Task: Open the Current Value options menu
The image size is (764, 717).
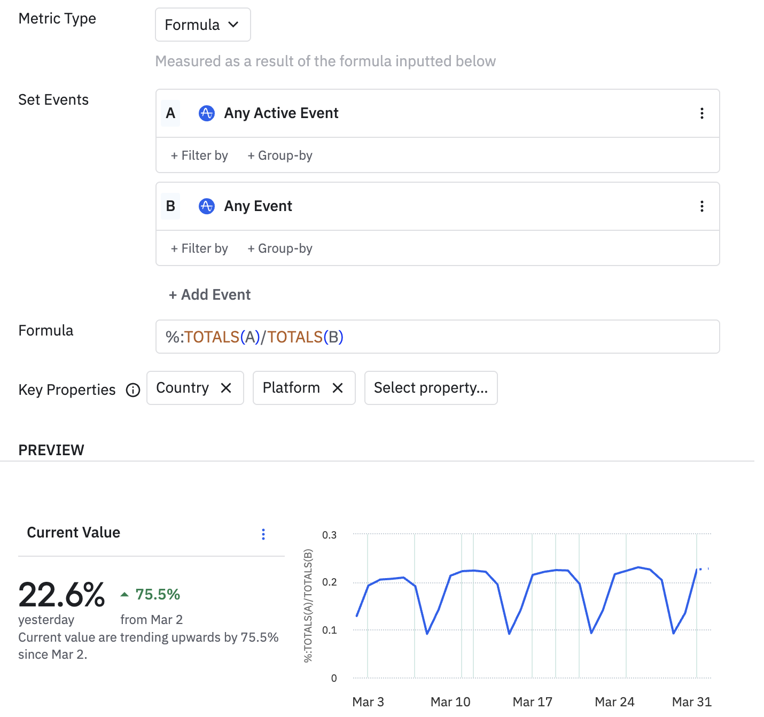Action: click(263, 534)
